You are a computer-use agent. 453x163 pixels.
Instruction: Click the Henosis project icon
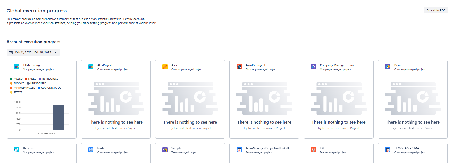16,150
